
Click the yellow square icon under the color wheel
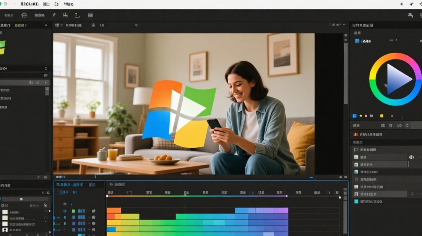(x=381, y=116)
